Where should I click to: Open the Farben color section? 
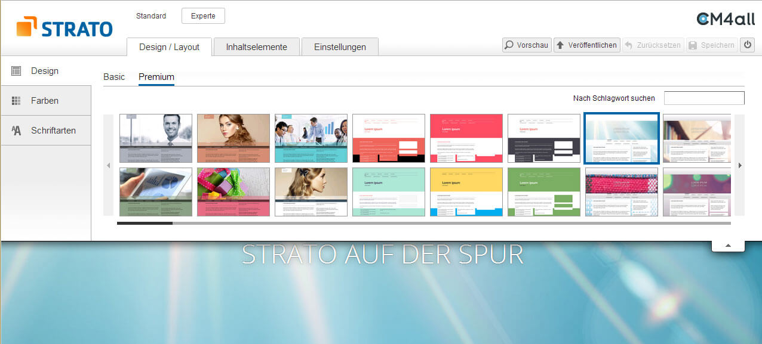coord(45,101)
